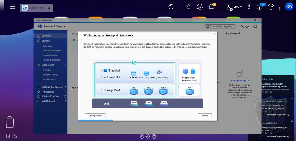Open the external devices icon in top bar
The image size is (296, 141).
200,7
